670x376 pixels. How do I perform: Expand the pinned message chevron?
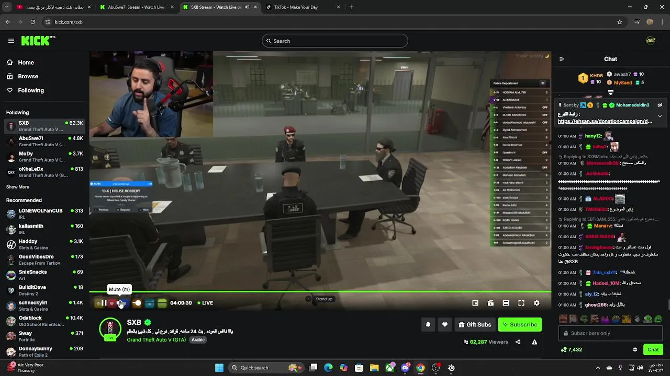pyautogui.click(x=660, y=116)
